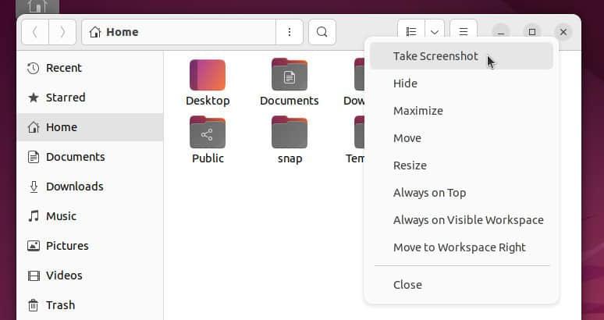Open Trash in the sidebar
The image size is (604, 320).
pyautogui.click(x=60, y=305)
